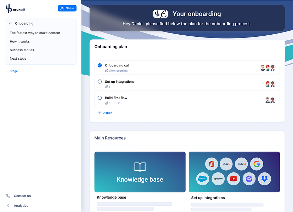Uncheck the completed Onboarding call task
The width and height of the screenshot is (293, 212).
(x=100, y=65)
